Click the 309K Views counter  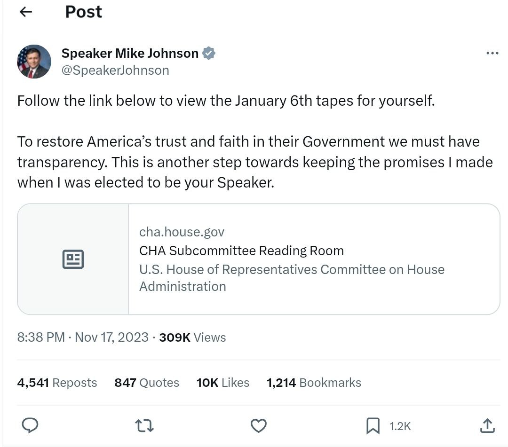tap(192, 337)
